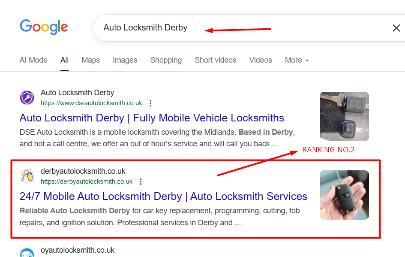
Task: Select the Shopping tab
Action: point(166,60)
